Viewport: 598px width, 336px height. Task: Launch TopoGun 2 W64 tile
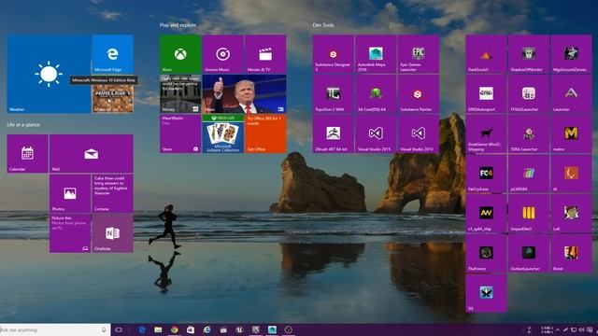[x=334, y=93]
